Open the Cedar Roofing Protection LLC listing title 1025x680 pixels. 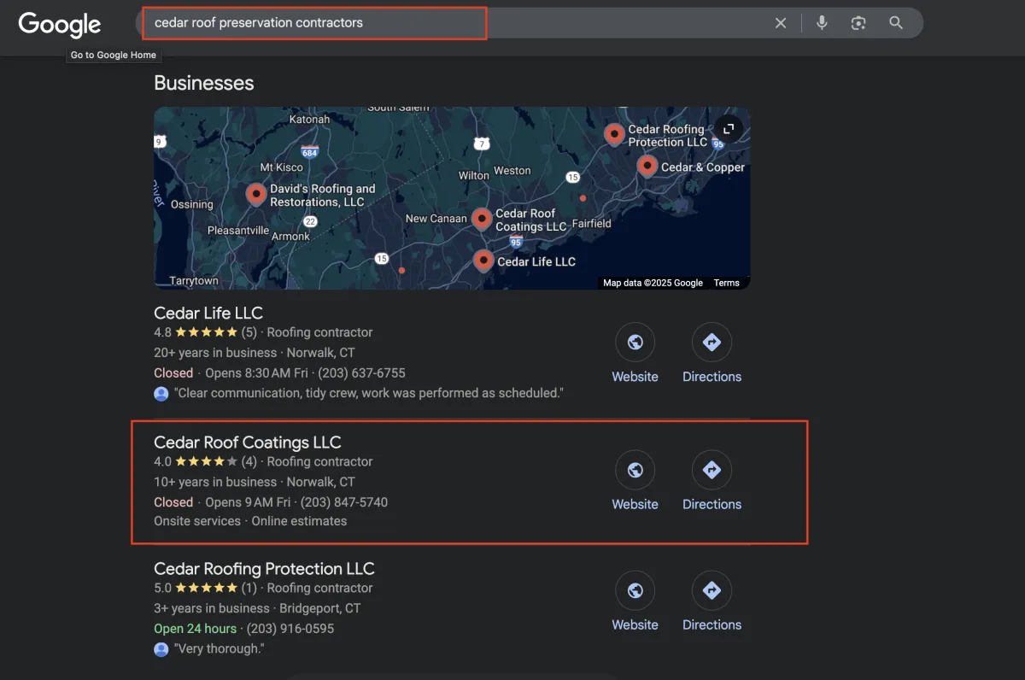pos(264,568)
